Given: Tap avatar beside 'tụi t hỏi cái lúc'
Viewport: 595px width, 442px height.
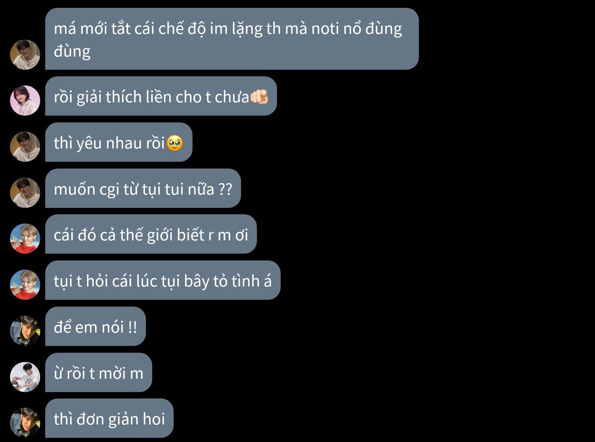Looking at the screenshot, I should point(25,285).
